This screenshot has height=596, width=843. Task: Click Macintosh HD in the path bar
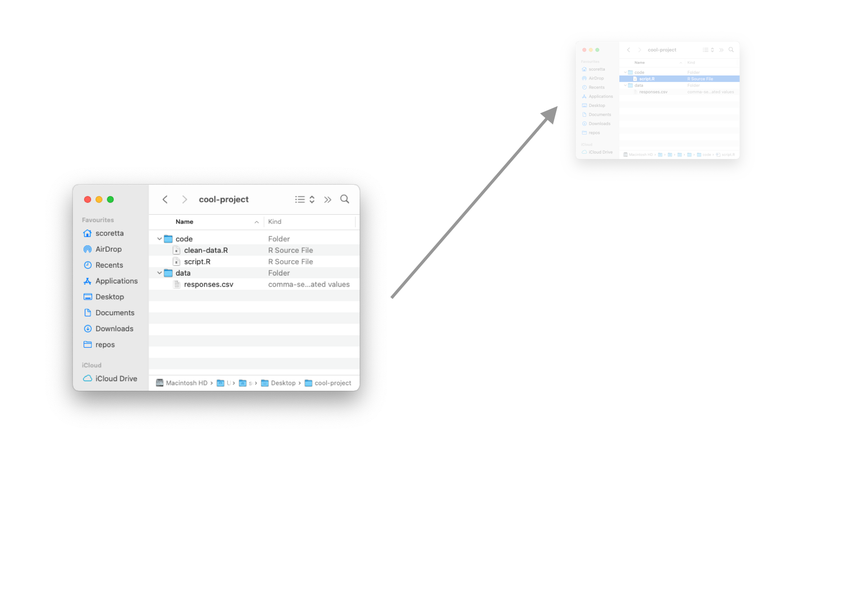(186, 383)
